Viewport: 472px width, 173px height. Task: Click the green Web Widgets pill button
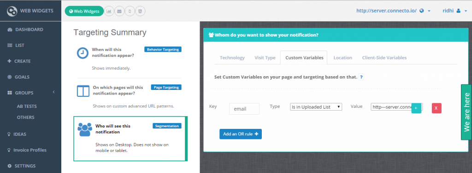(x=84, y=11)
